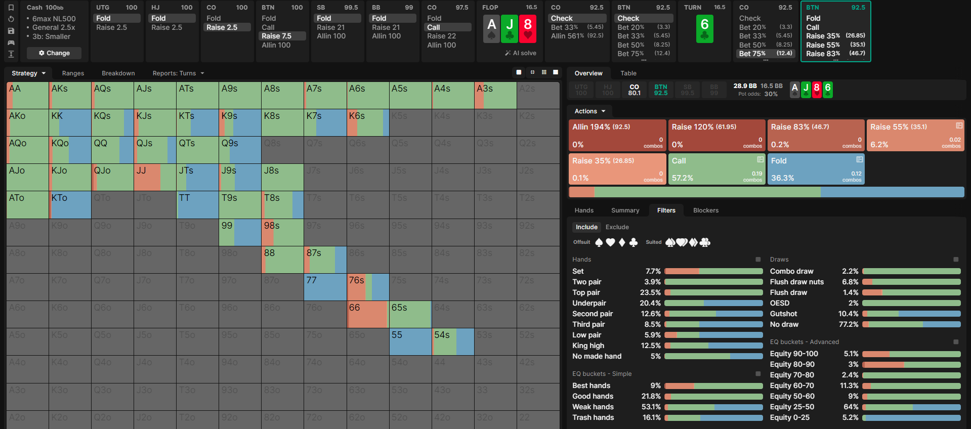Screen dimensions: 971x429
Task: Click the Change settings button
Action: click(x=54, y=53)
